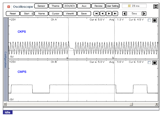This screenshot has height=117, width=162.
Task: Toggle the filled black checkbox on Ch B
Action: (155, 63)
